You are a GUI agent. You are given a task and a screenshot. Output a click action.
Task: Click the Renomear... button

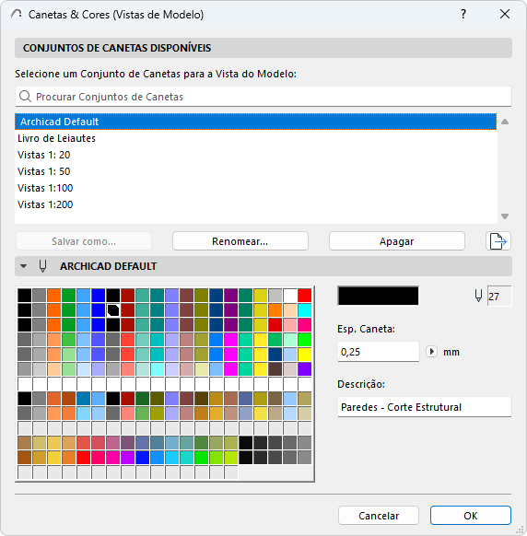coord(240,241)
